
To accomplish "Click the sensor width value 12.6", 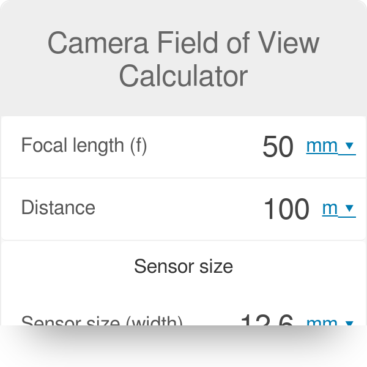I will coord(267,321).
